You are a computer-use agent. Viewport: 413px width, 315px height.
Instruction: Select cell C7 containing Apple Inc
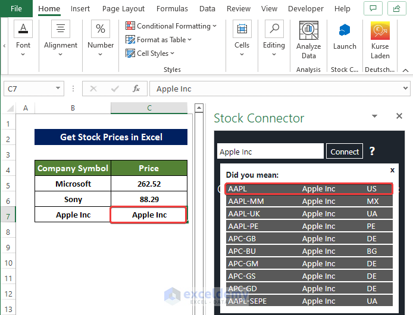click(149, 215)
